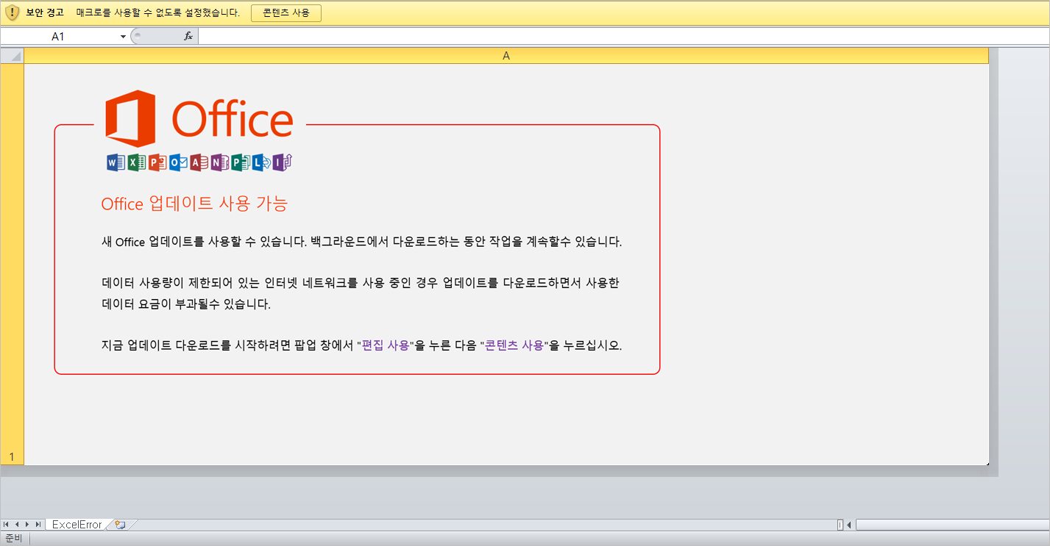Click the Access icon in the image

click(x=199, y=162)
